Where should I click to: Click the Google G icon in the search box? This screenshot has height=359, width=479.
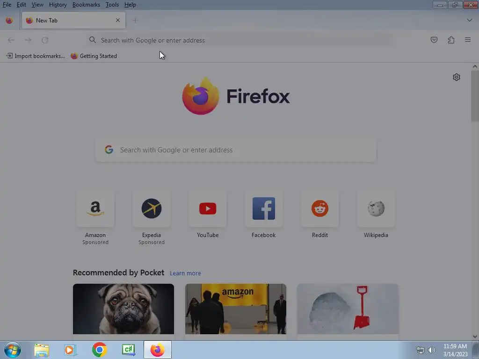(x=109, y=150)
